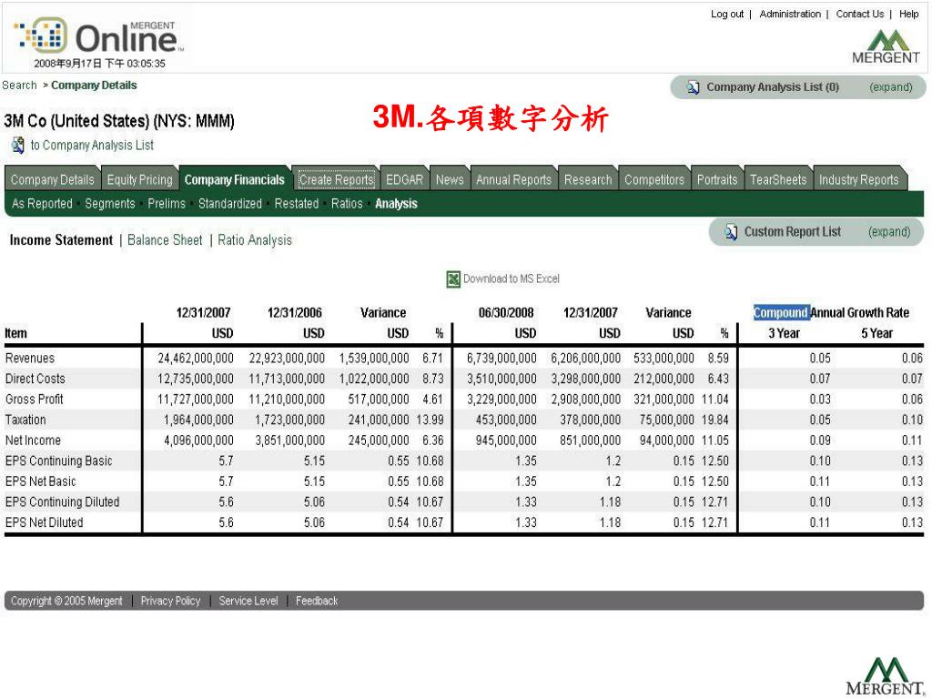Click the Mergent Online logo
This screenshot has width=932, height=699.
tap(98, 36)
